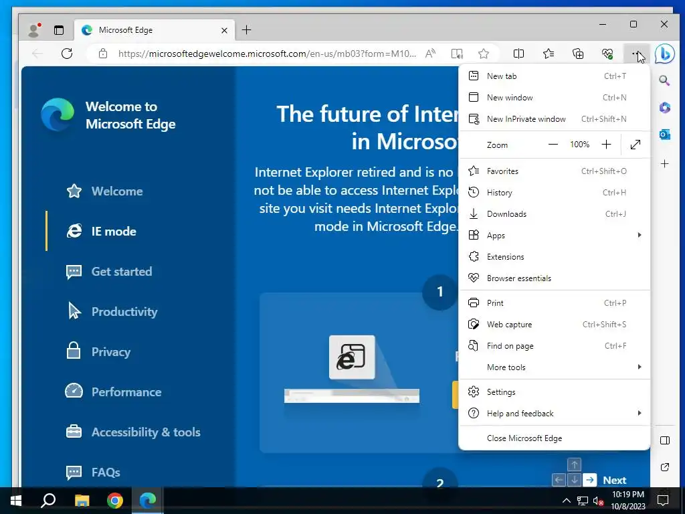Open a new tab with plus button
685x514 pixels.
246,29
